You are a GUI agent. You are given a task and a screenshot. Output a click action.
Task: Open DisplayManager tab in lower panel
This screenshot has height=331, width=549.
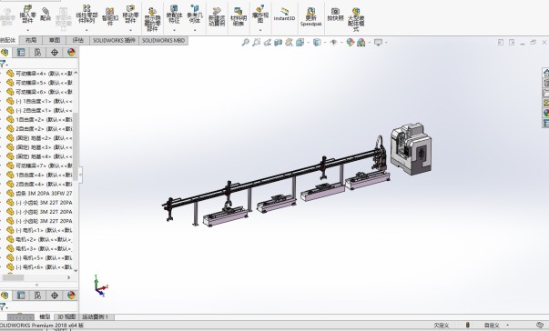click(71, 296)
